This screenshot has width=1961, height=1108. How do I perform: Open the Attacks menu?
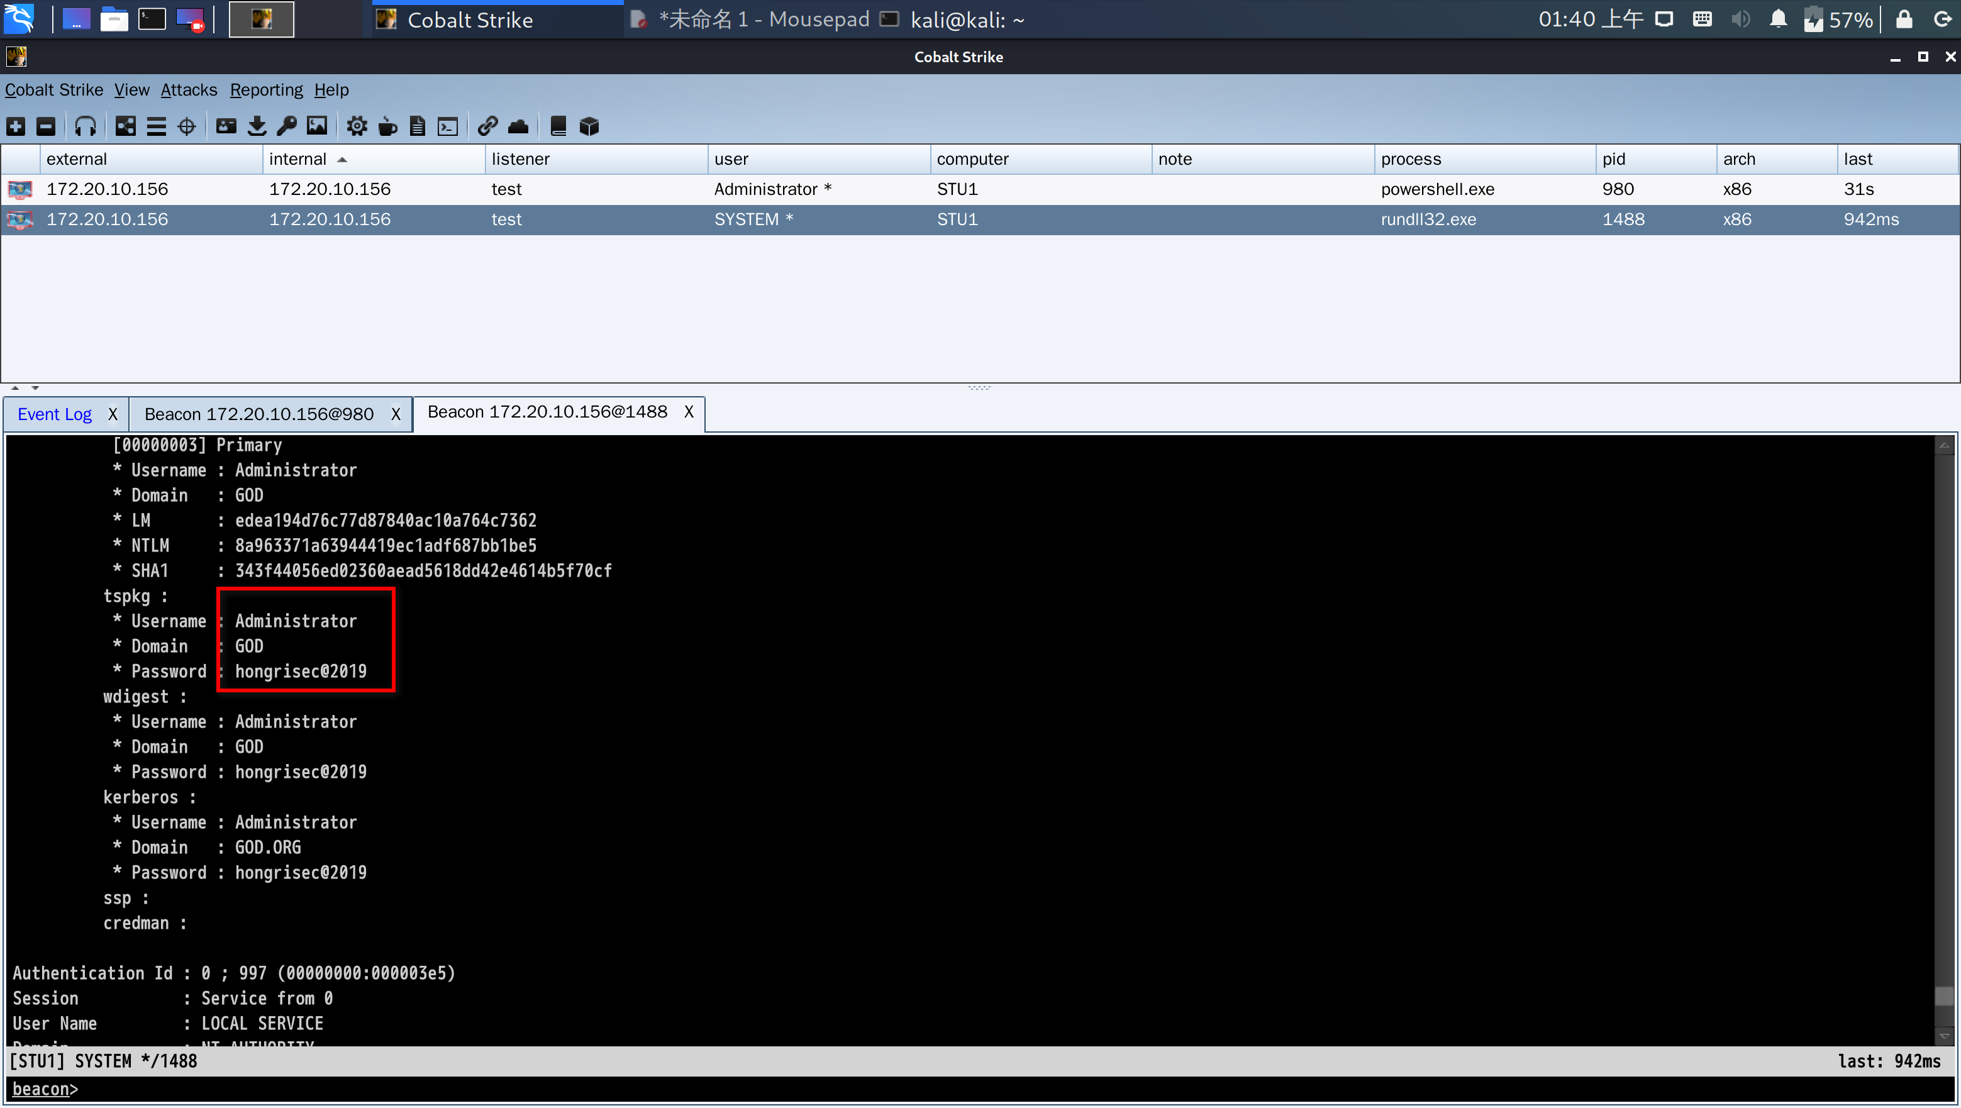pos(188,90)
